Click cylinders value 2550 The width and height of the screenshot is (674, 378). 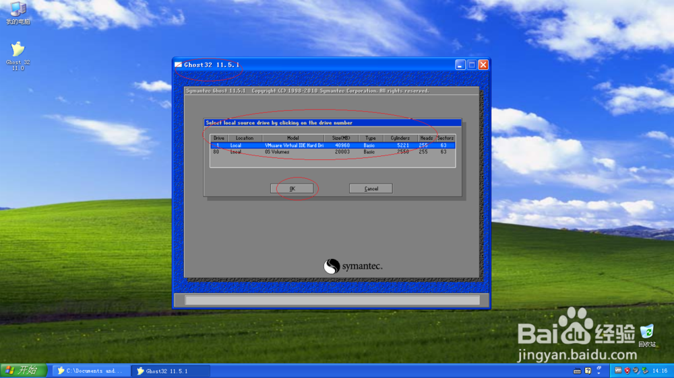coord(403,152)
